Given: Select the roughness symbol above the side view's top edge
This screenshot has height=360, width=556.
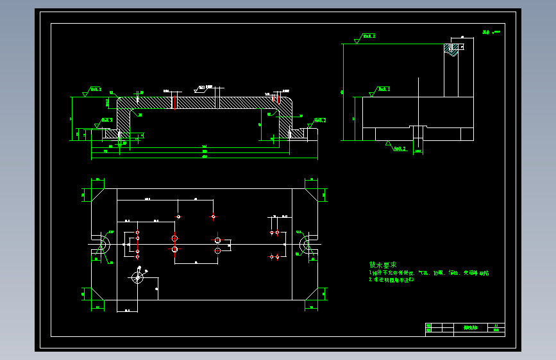Looking at the screenshot, I should pyautogui.click(x=364, y=38).
